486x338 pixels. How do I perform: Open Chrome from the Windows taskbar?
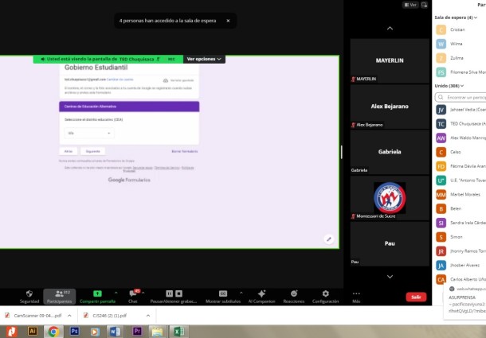point(53,330)
